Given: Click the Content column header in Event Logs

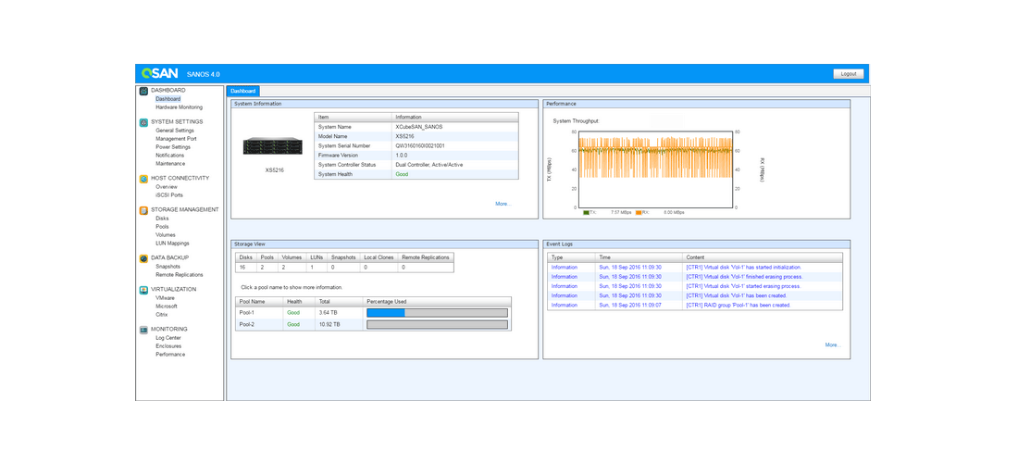Looking at the screenshot, I should tap(763, 257).
